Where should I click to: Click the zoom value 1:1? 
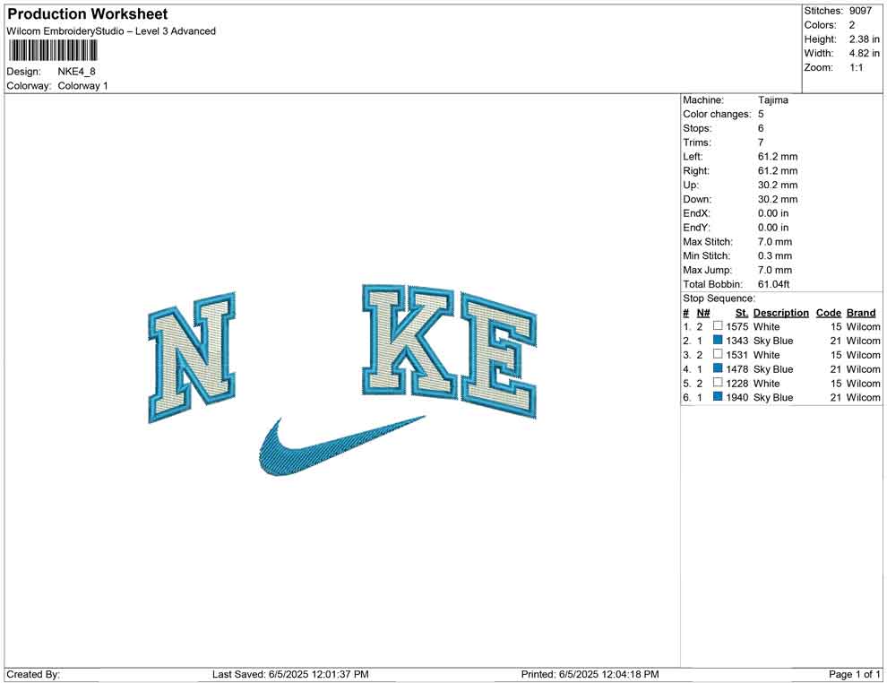(856, 67)
